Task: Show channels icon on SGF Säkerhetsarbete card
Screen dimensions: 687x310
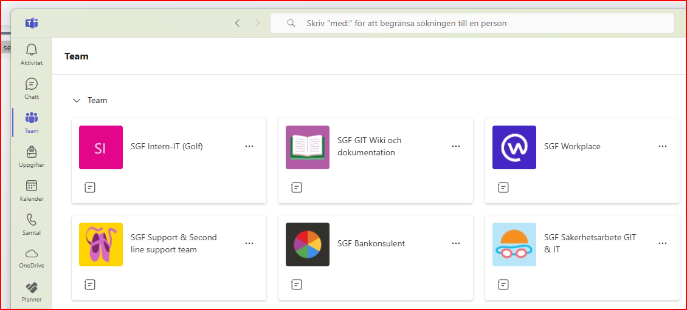Action: tap(503, 285)
